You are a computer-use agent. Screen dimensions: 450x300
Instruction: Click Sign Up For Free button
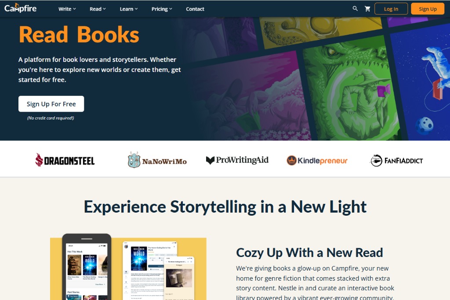click(51, 104)
